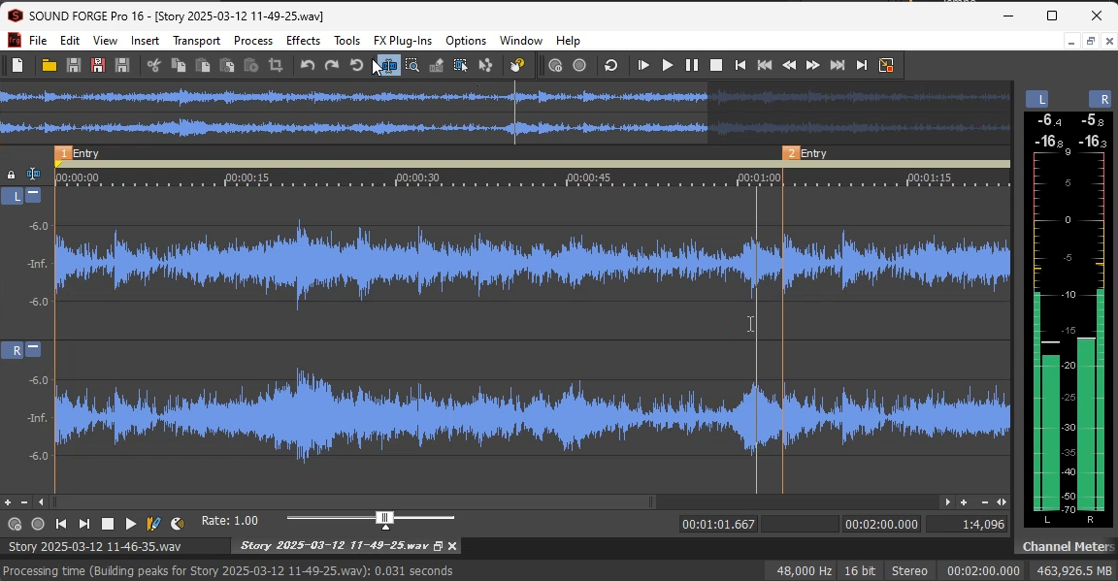Select the Magnify tool
This screenshot has height=581, width=1118.
(412, 66)
